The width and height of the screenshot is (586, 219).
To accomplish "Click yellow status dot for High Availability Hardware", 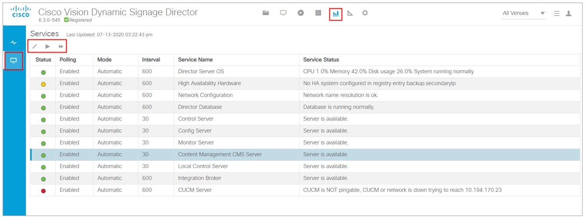I will click(43, 84).
